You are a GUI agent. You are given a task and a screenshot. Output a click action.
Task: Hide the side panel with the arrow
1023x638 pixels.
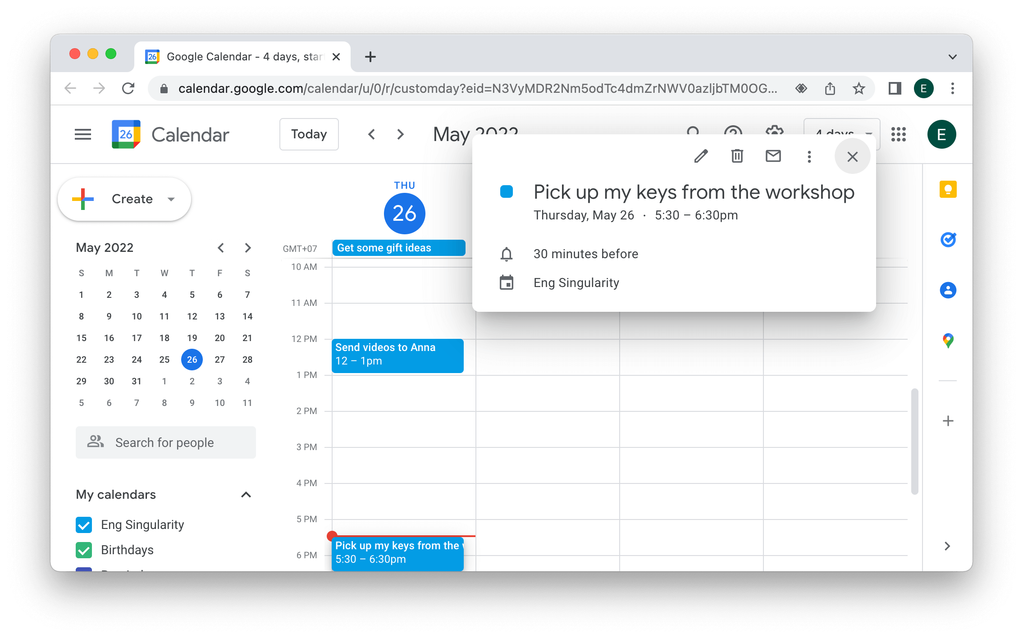pyautogui.click(x=947, y=546)
